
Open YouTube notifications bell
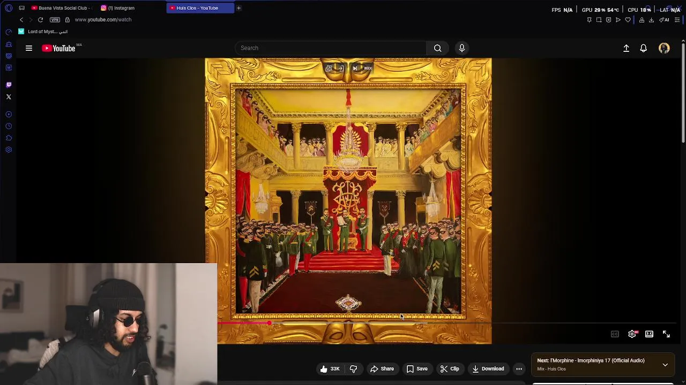[x=644, y=48]
